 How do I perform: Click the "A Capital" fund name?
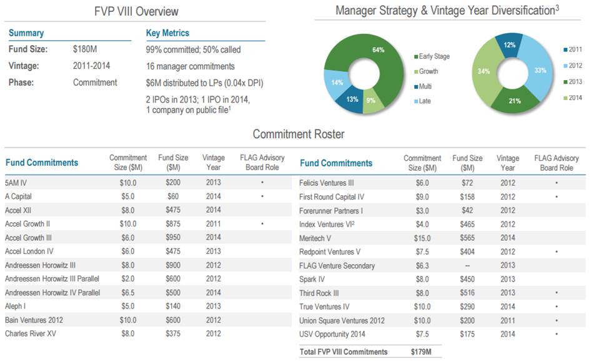[x=18, y=196]
